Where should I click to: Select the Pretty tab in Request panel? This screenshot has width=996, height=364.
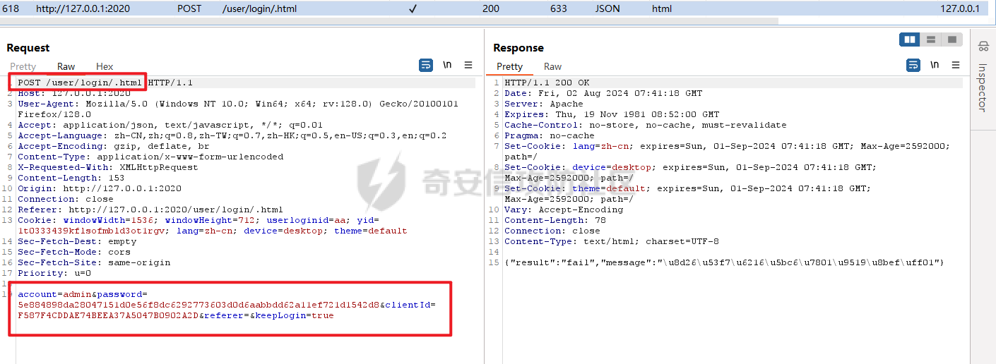pos(23,66)
